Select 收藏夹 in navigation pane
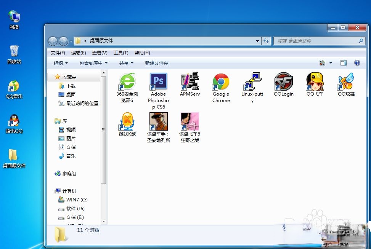This screenshot has height=249, width=371. click(69, 77)
